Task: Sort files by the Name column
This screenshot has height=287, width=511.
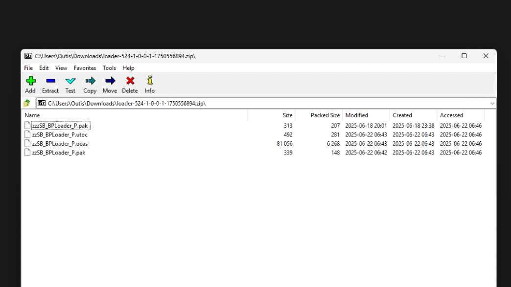Action: (32, 115)
